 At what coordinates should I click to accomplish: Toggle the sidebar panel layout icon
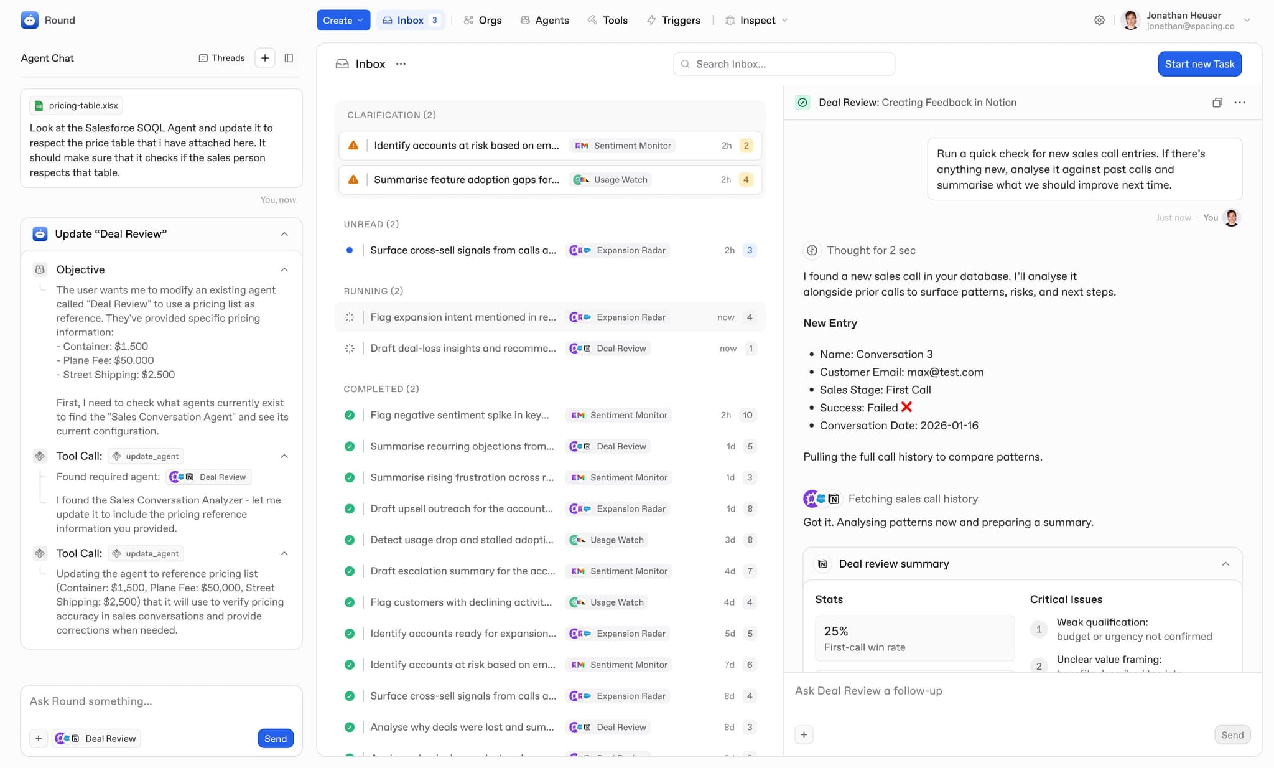click(289, 58)
